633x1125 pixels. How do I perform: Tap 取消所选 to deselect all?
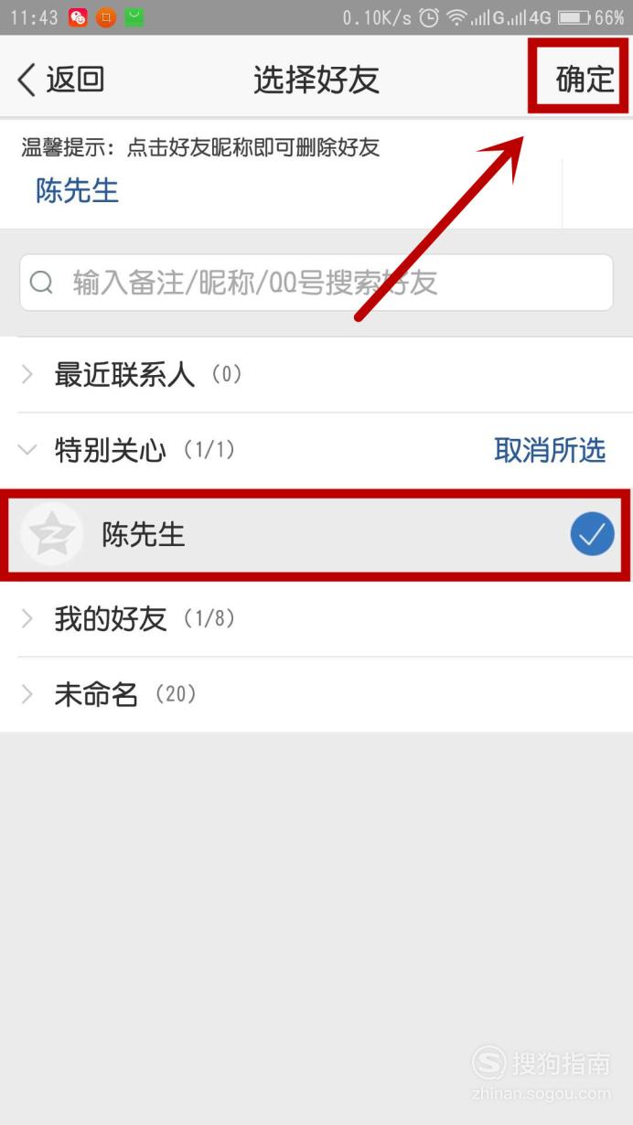pyautogui.click(x=550, y=450)
